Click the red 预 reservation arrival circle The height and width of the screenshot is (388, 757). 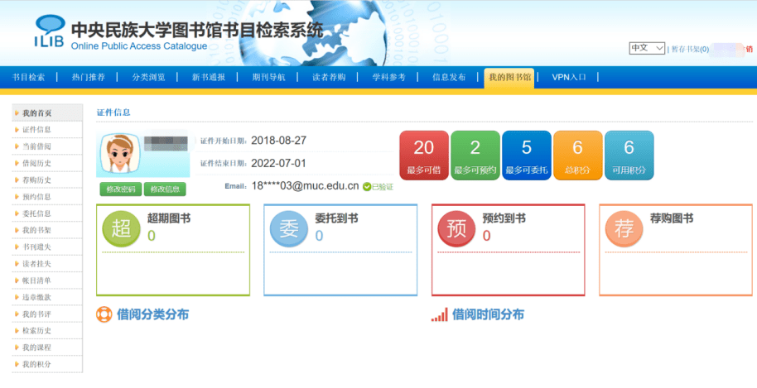(456, 228)
